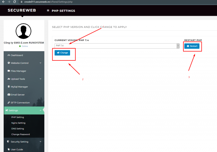
Task: Click the PHP version dropdown arrow
Action: 178,46
